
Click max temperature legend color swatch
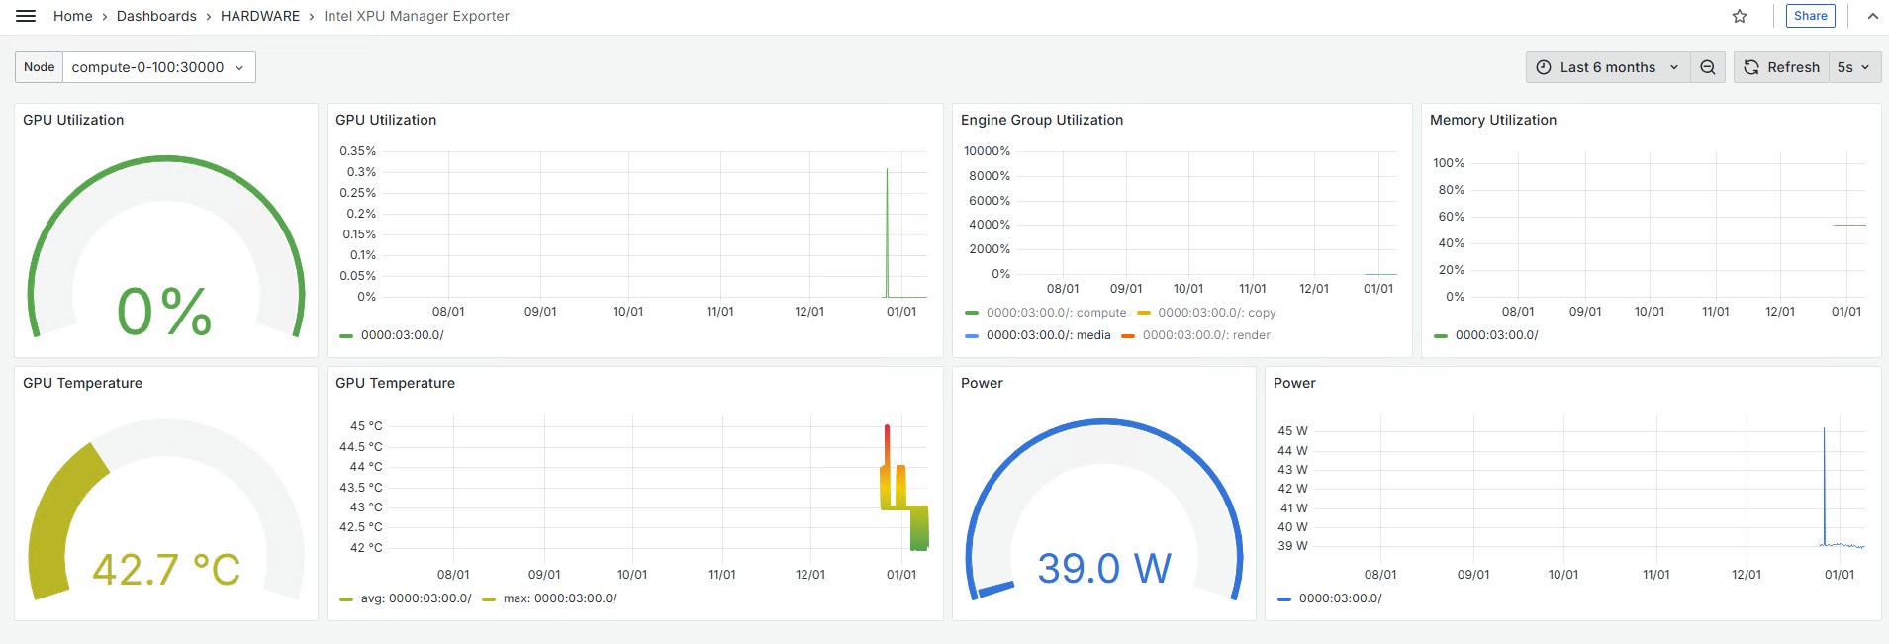(489, 598)
